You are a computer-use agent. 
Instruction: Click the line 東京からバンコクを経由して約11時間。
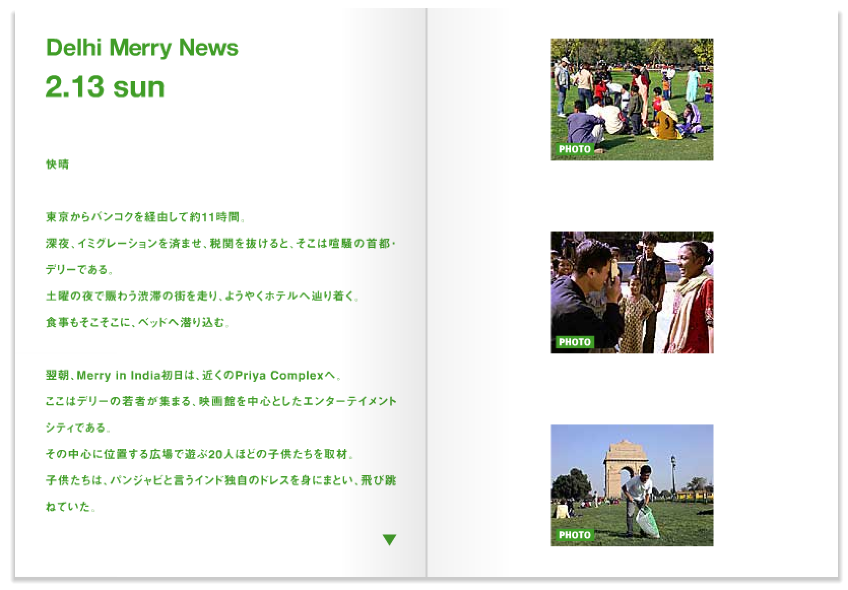(x=146, y=217)
